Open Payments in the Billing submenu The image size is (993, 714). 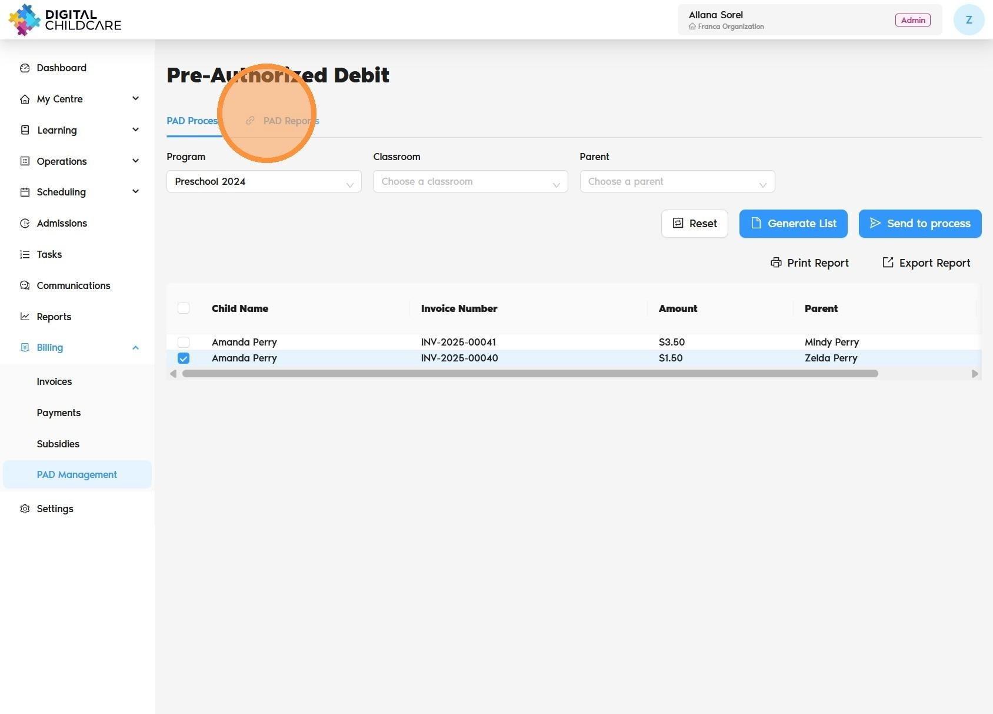pos(59,413)
